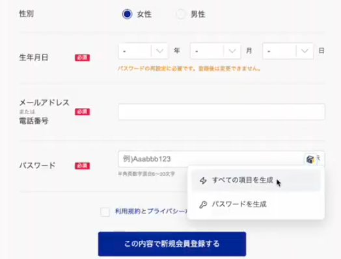
Task: Click the 必須 badge next to パスワード
Action: point(83,166)
